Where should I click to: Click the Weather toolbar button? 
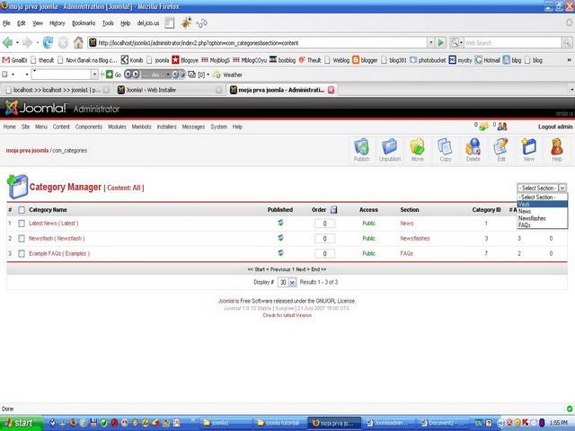pyautogui.click(x=227, y=75)
